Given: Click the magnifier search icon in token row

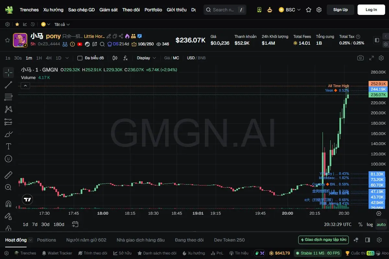Looking at the screenshot, I should pos(102,44).
